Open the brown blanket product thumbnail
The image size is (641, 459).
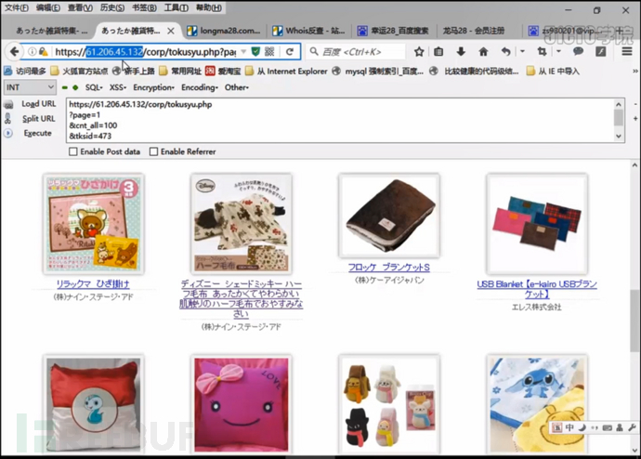[388, 216]
